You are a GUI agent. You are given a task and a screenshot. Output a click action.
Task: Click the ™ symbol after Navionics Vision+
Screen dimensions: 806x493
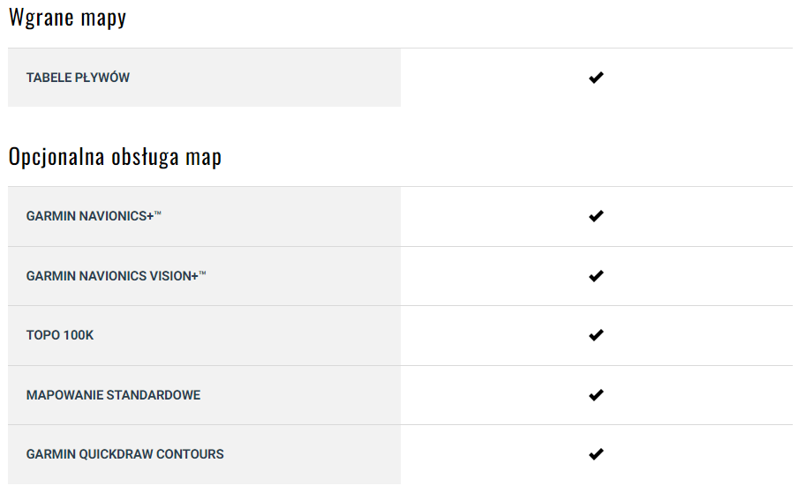tap(202, 273)
